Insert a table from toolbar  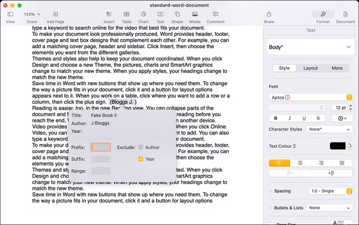(126, 17)
